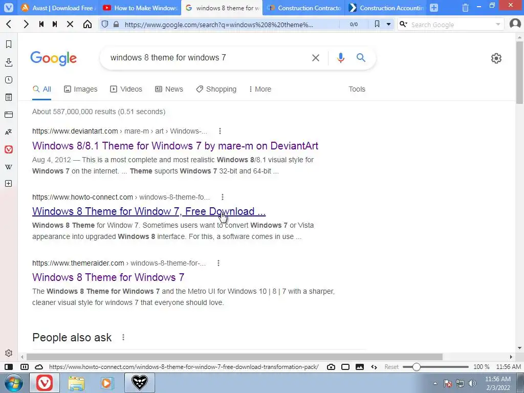Switch to Construction Contractor tab
The width and height of the screenshot is (524, 393).
click(303, 8)
